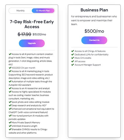The width and height of the screenshot is (124, 140).
Task: Click the struck-through $17.99 price
Action: pos(24,34)
